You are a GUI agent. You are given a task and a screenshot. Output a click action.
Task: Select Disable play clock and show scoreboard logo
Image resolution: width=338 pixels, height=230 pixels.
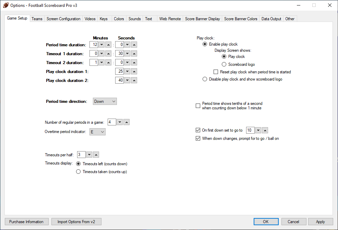pos(205,79)
